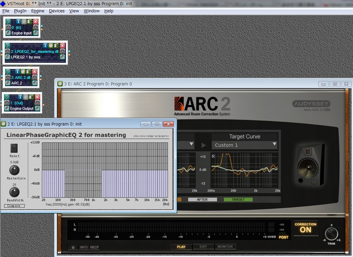Click the left speaker icon on LPGEQ2.1 node
The height and width of the screenshot is (257, 353).
click(x=8, y=57)
